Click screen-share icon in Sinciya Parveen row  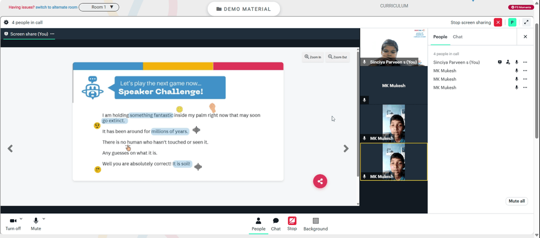point(500,63)
